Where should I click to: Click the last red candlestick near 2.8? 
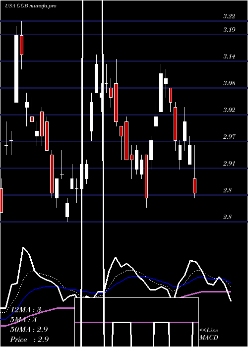pyautogui.click(x=194, y=186)
